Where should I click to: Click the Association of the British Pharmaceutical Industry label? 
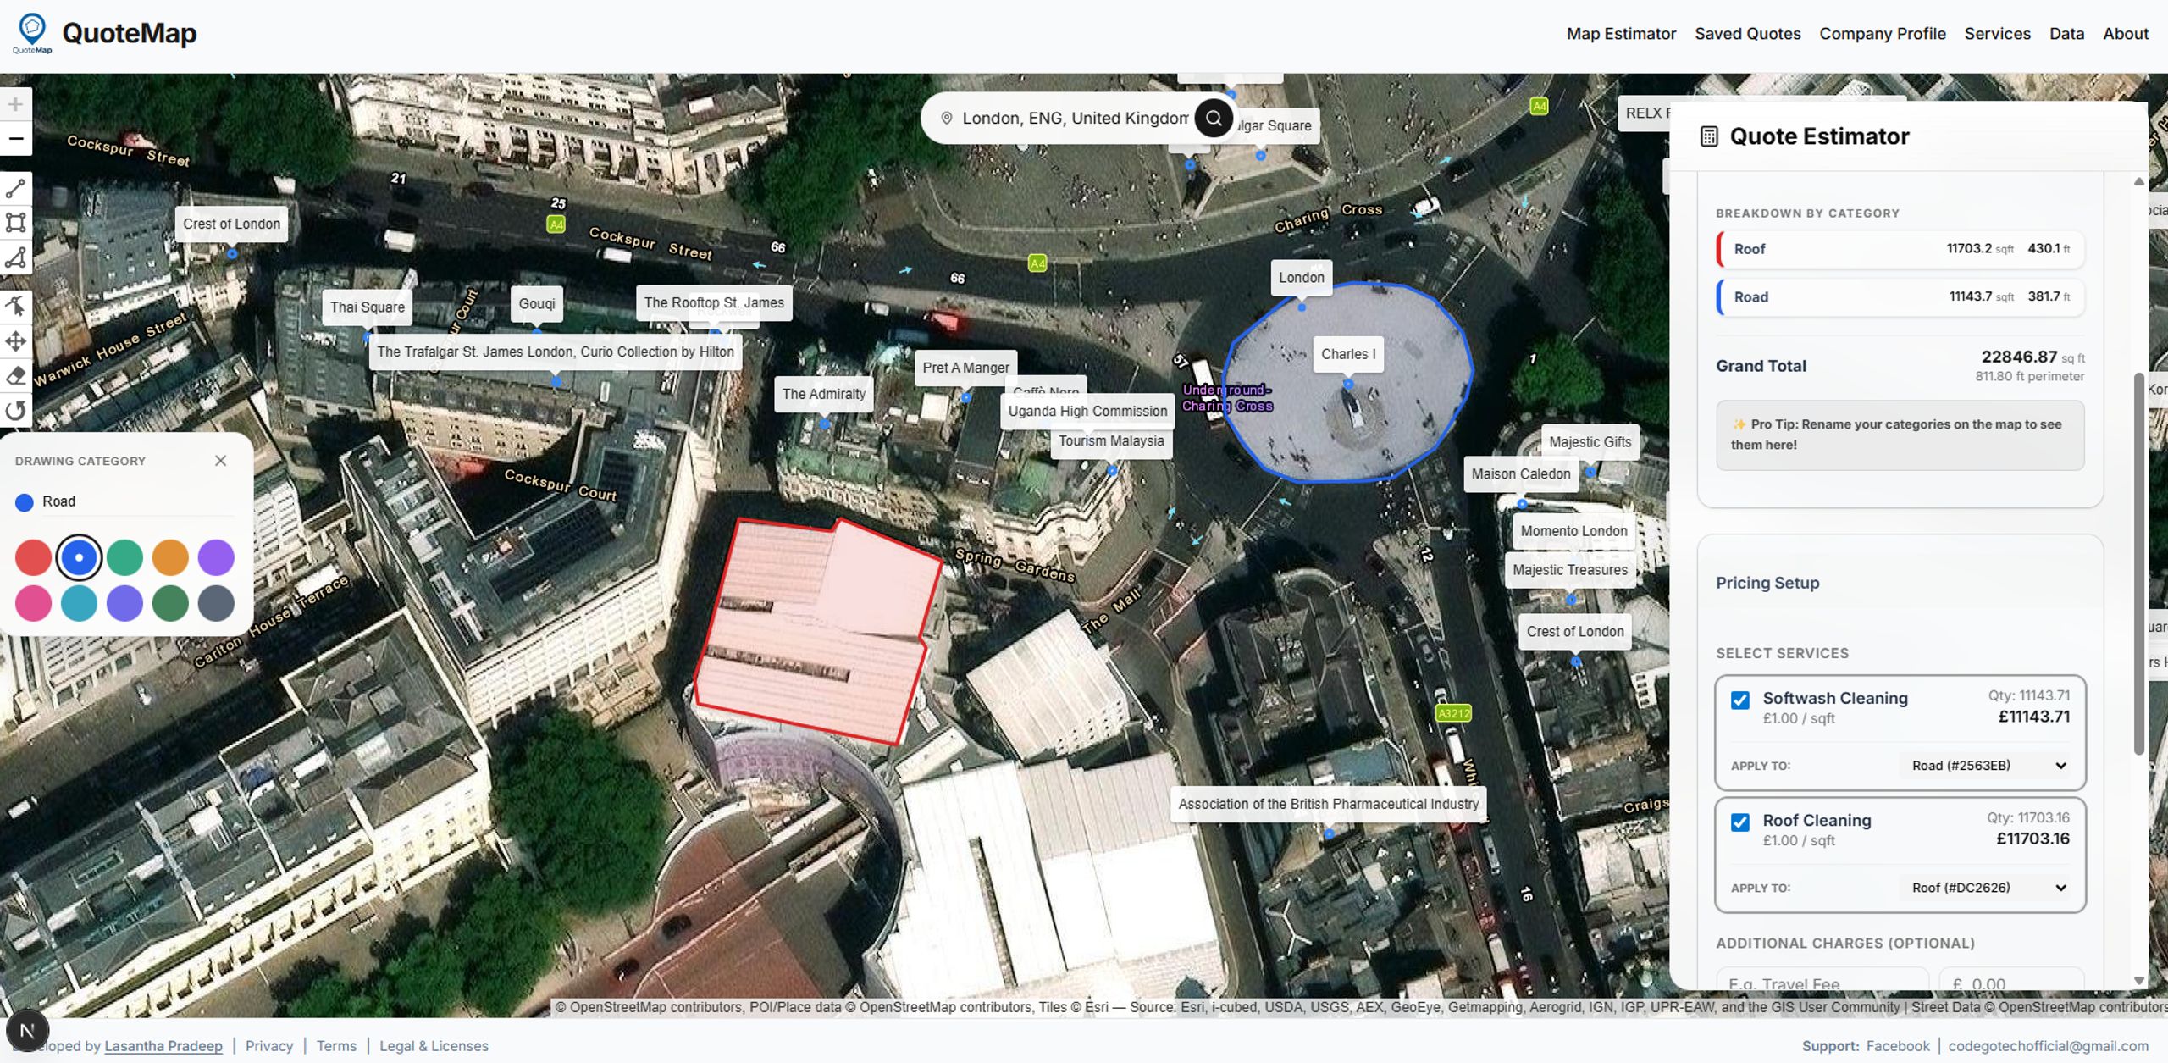click(1328, 804)
